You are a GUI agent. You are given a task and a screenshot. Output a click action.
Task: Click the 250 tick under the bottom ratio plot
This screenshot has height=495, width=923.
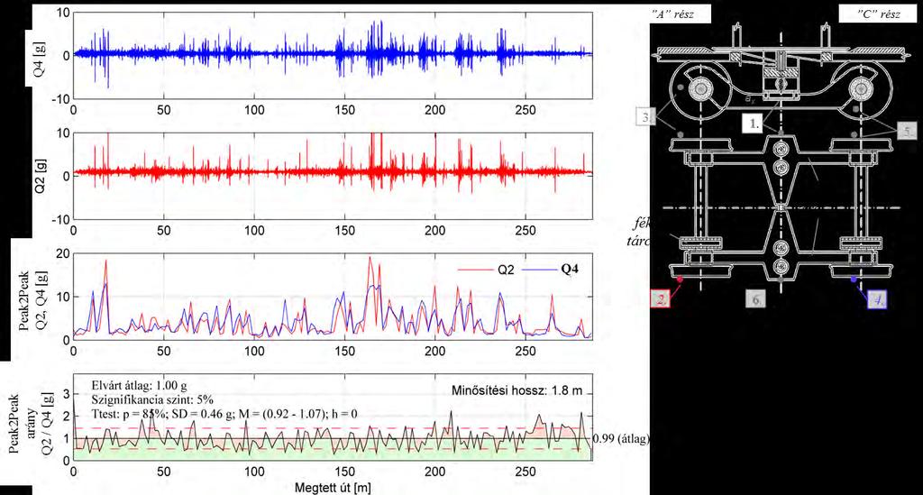click(x=525, y=472)
